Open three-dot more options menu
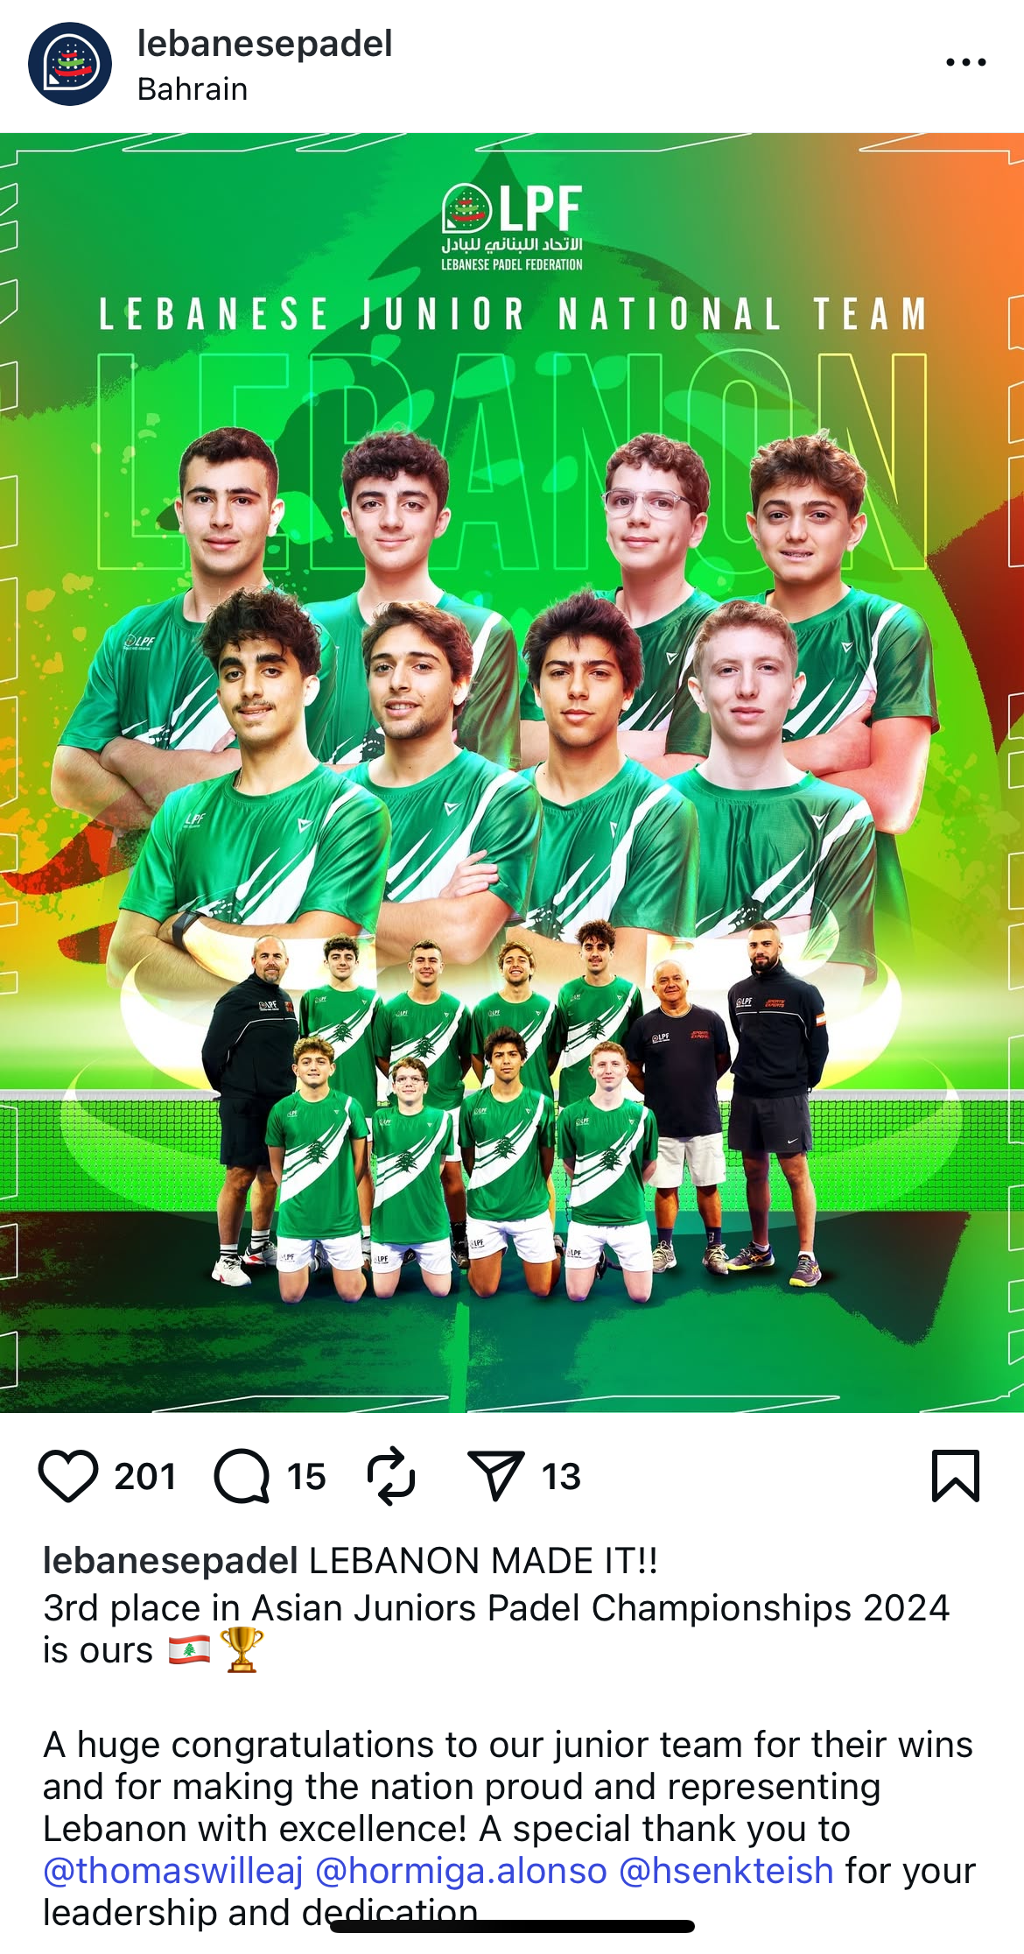This screenshot has width=1024, height=1954. click(x=966, y=62)
